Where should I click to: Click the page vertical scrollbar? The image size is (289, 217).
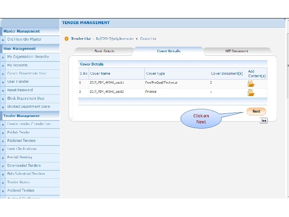click(x=288, y=66)
